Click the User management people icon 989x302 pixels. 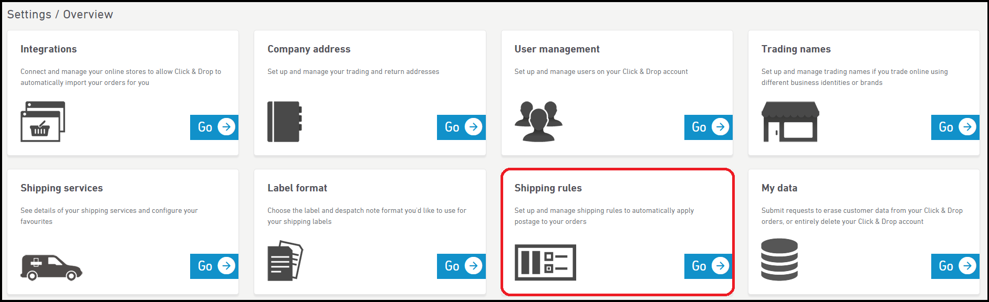click(538, 122)
